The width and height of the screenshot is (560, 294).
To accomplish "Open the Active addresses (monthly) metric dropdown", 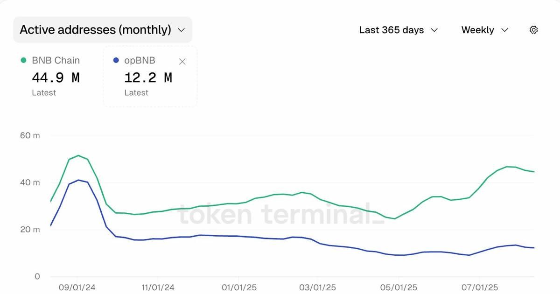I will tap(103, 29).
